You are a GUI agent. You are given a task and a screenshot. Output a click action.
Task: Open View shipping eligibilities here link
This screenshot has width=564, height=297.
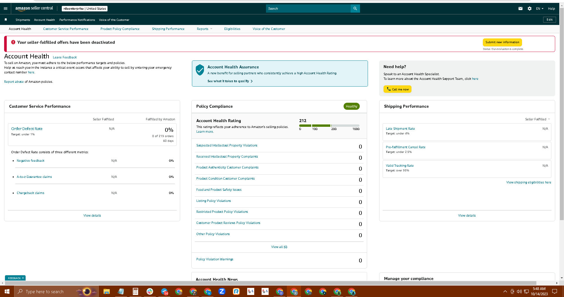[x=529, y=182]
